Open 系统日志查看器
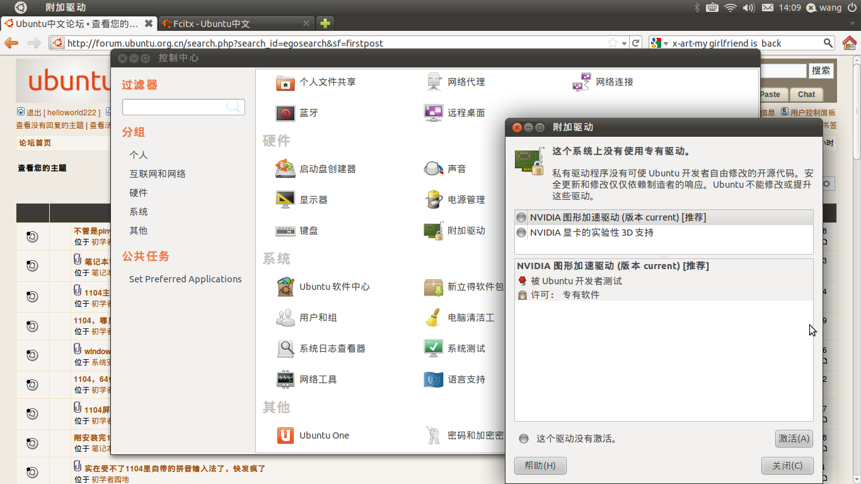The image size is (861, 484). (321, 349)
